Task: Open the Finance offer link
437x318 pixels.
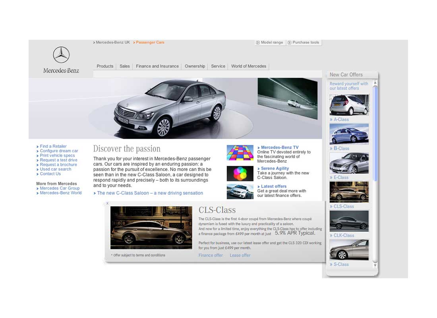Action: pos(211,255)
